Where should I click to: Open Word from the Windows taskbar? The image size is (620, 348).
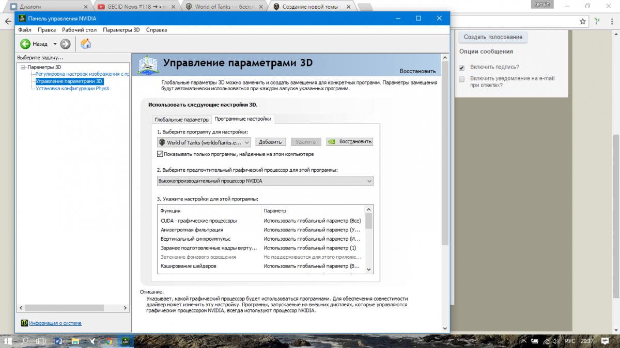tap(58, 341)
